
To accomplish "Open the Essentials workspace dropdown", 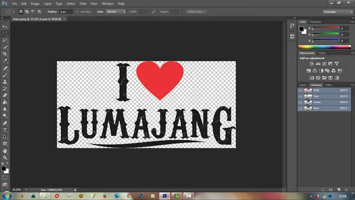I will 338,12.
